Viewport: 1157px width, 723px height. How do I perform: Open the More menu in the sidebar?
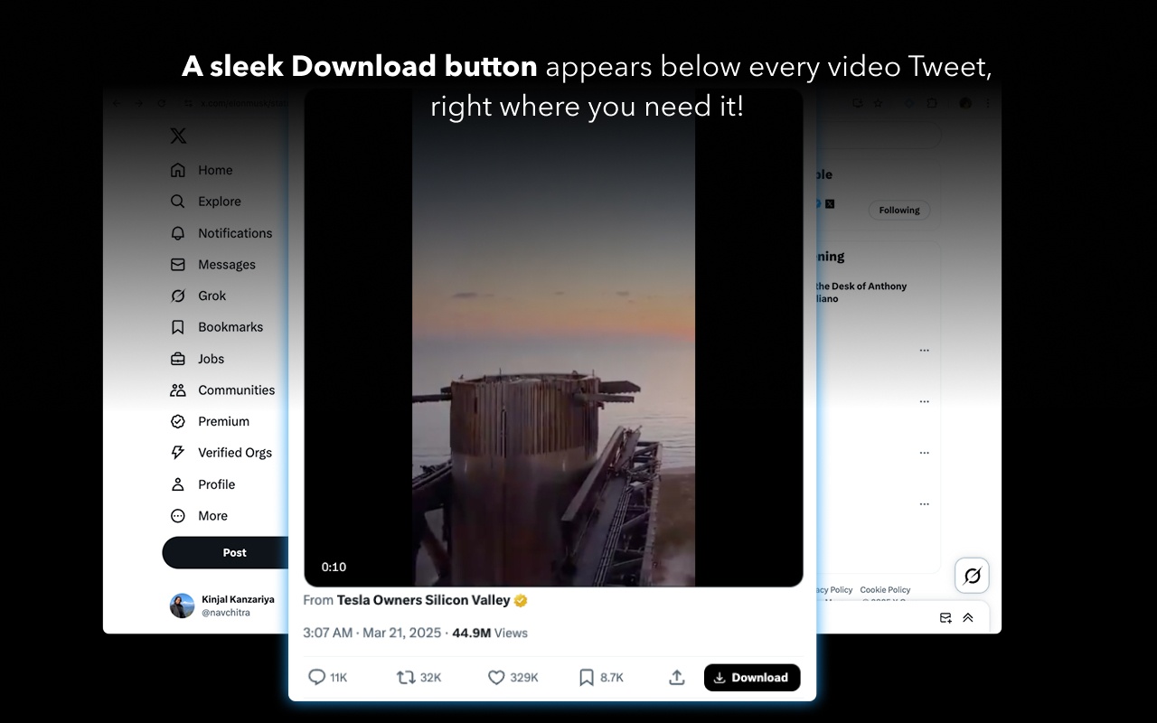(x=199, y=516)
